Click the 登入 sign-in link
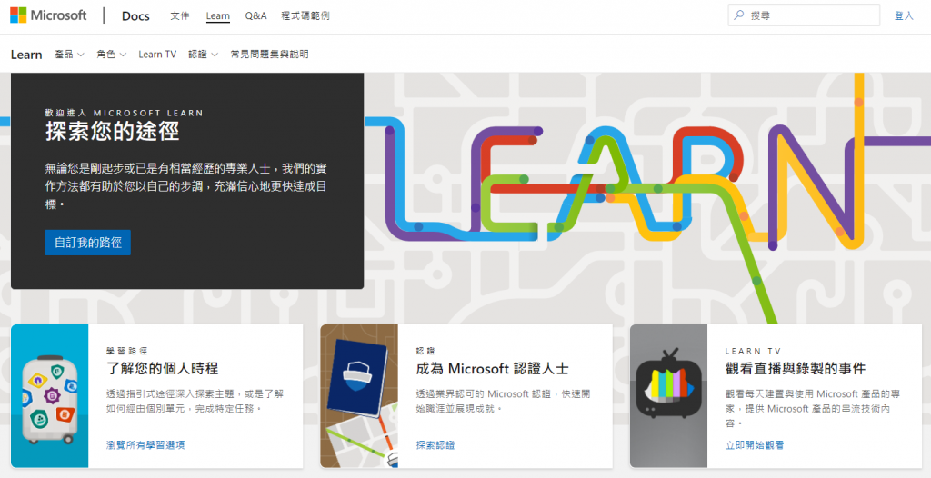Image resolution: width=931 pixels, height=478 pixels. click(x=904, y=16)
